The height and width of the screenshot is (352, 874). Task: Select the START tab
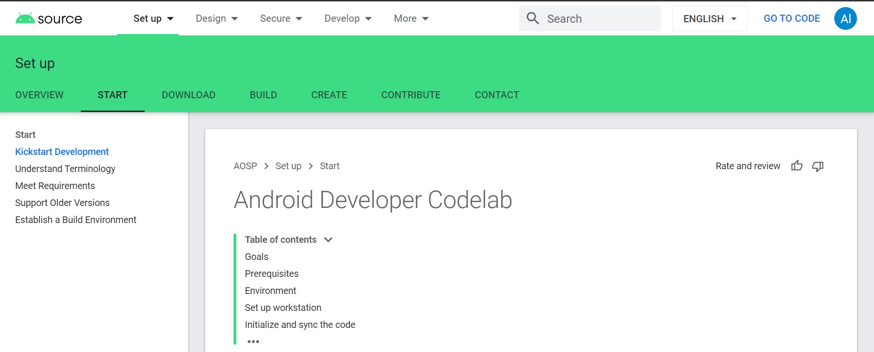(x=112, y=95)
